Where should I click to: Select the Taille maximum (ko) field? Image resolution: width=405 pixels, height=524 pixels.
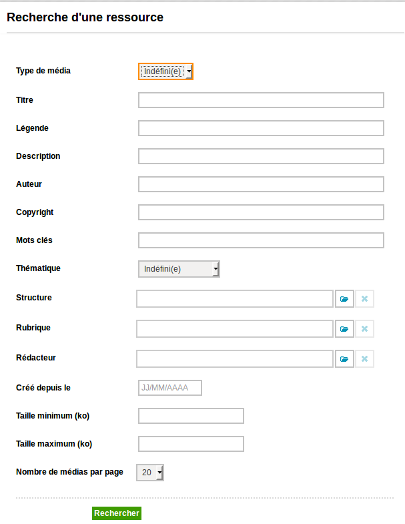click(x=191, y=444)
